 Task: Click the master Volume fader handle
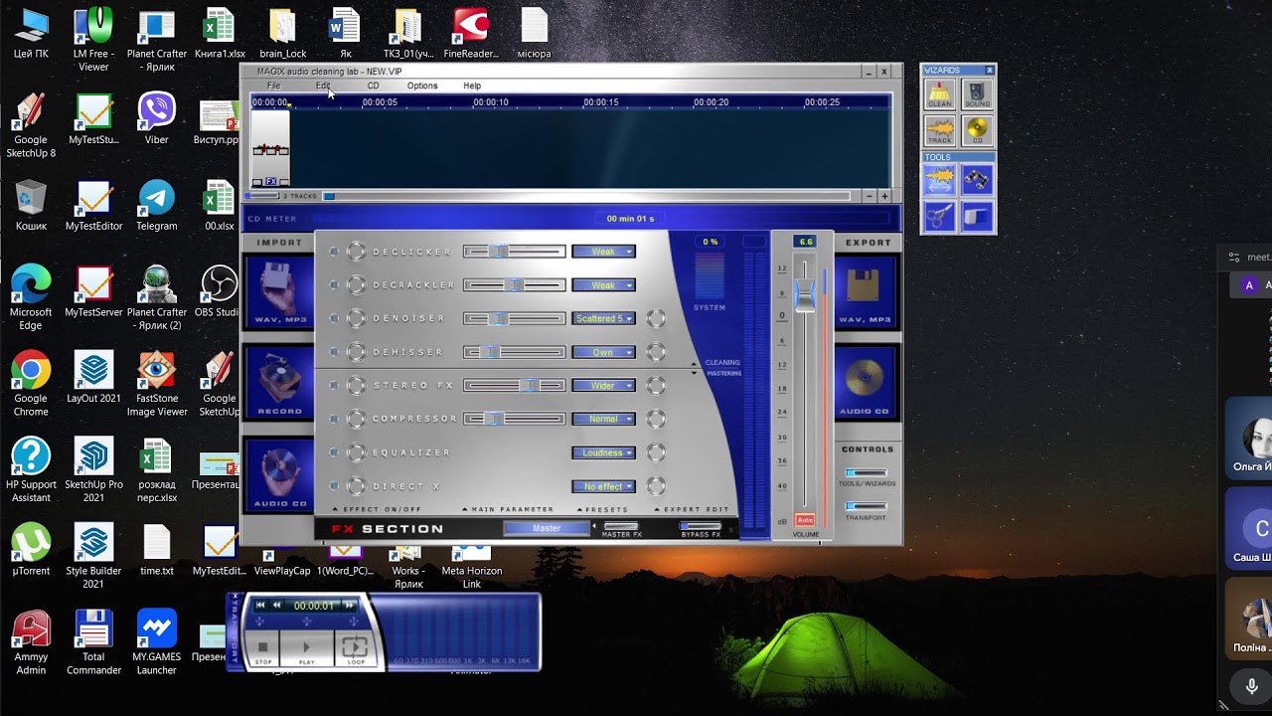coord(805,295)
